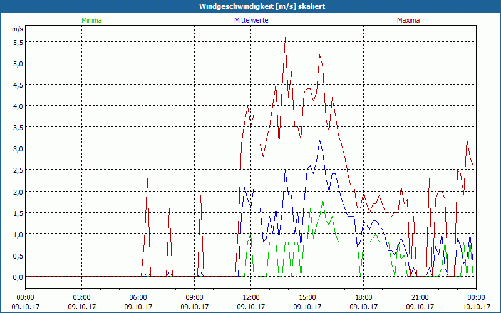
Task: Click the 09:00 time axis label
Action: pyautogui.click(x=195, y=298)
